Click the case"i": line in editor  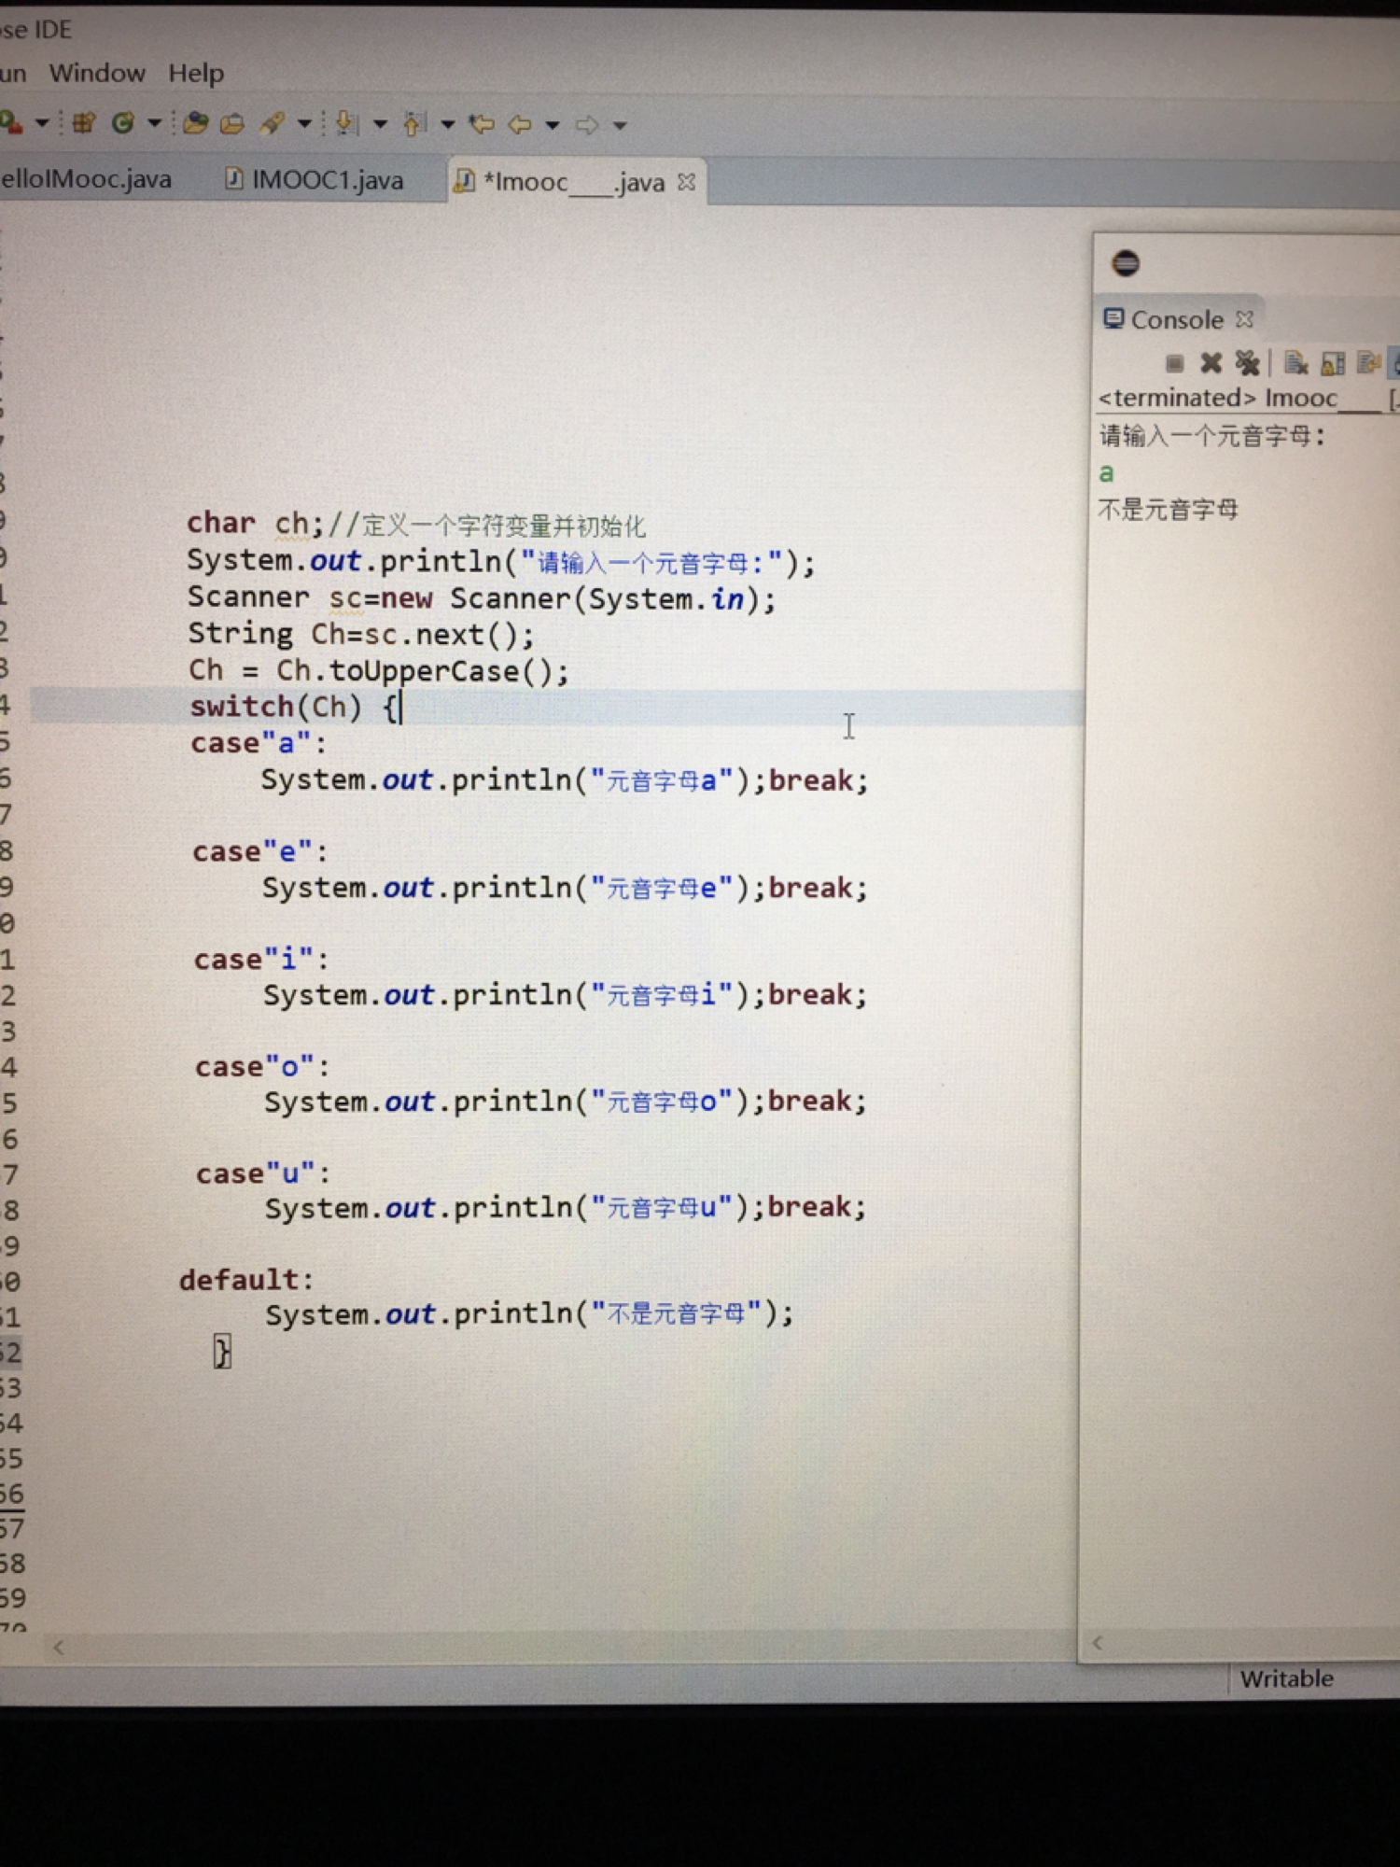pos(261,960)
